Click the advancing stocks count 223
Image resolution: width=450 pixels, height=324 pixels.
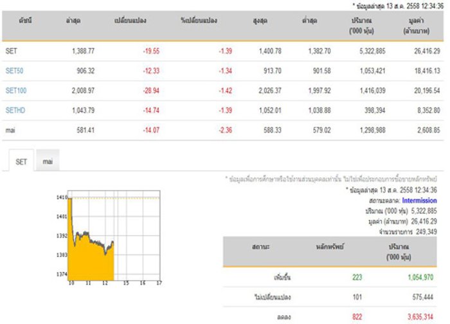click(x=357, y=277)
